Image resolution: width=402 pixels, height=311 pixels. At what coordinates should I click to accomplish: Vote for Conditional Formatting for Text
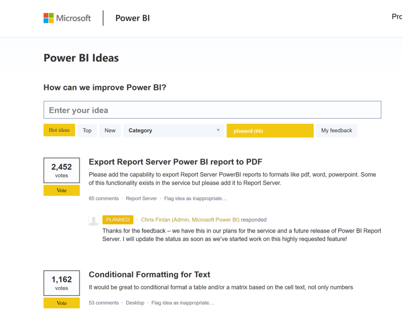click(61, 303)
